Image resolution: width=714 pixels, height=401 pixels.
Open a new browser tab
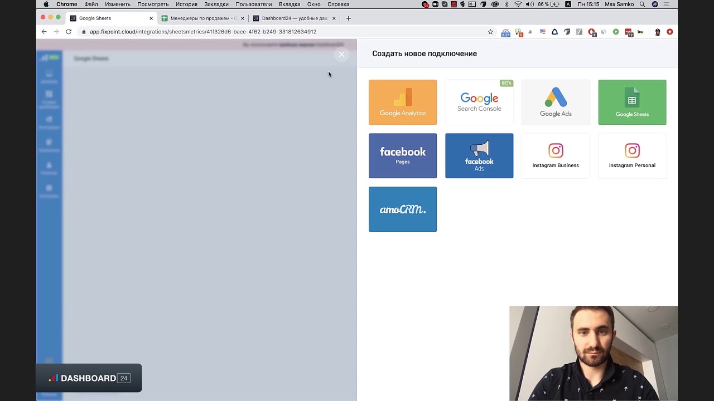click(x=349, y=18)
